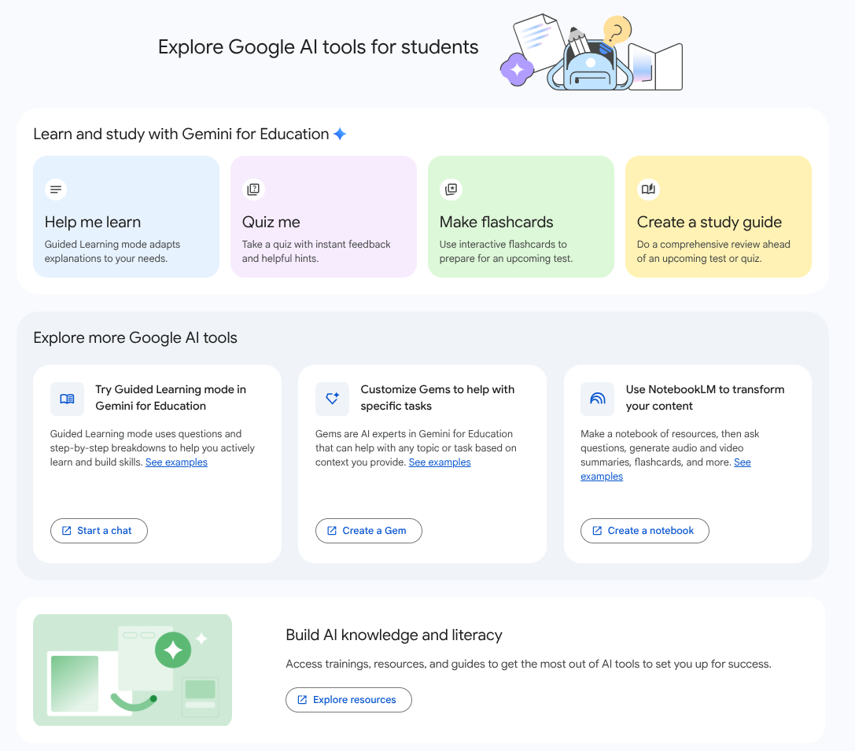Click the Help me learn card icon
This screenshot has height=751, width=855.
55,189
